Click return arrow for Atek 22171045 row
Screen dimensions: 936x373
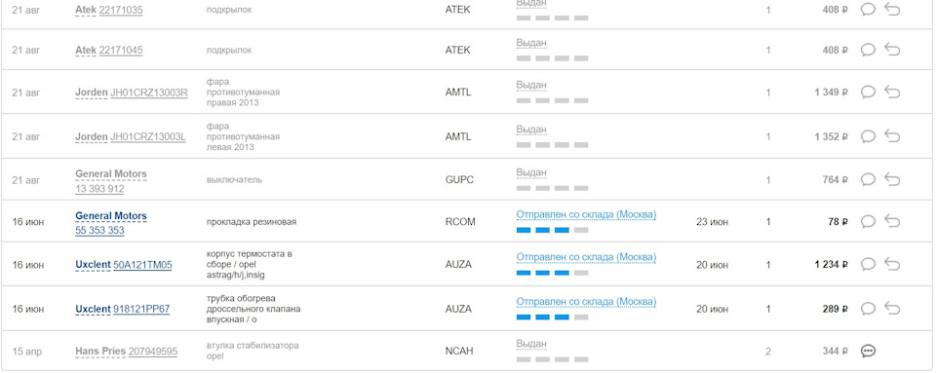(x=892, y=50)
